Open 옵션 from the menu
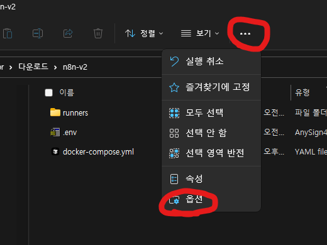The width and height of the screenshot is (327, 245). coord(211,199)
